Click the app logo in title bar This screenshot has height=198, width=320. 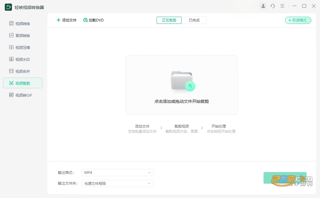tap(8, 7)
